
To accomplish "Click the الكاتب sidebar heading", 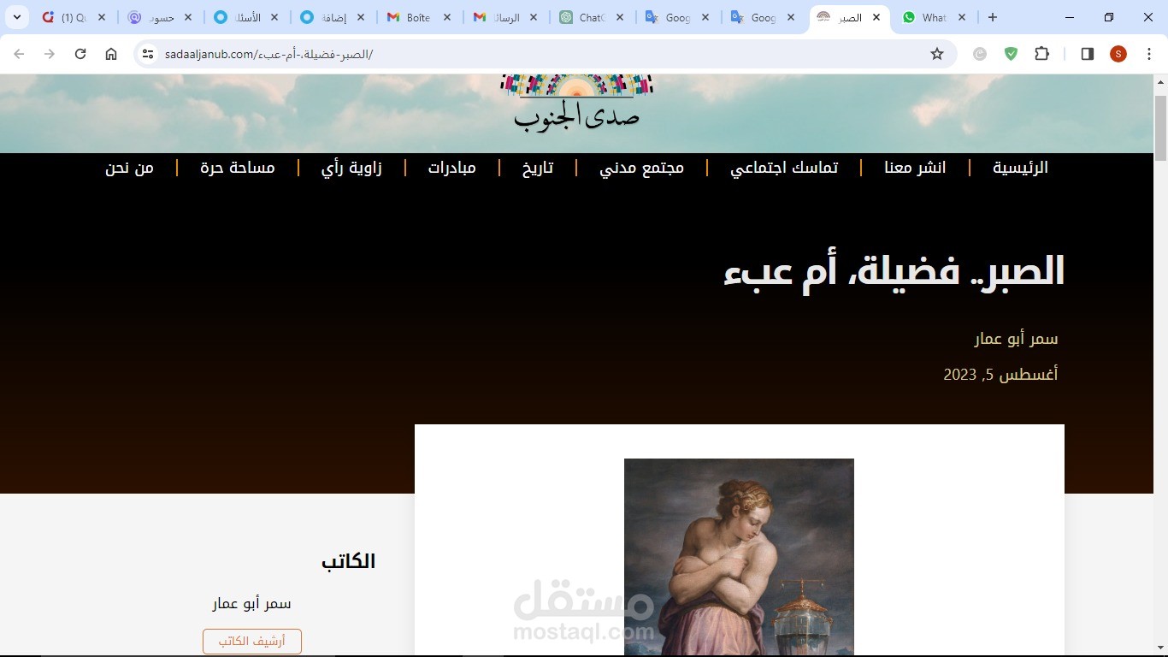I will (x=348, y=561).
